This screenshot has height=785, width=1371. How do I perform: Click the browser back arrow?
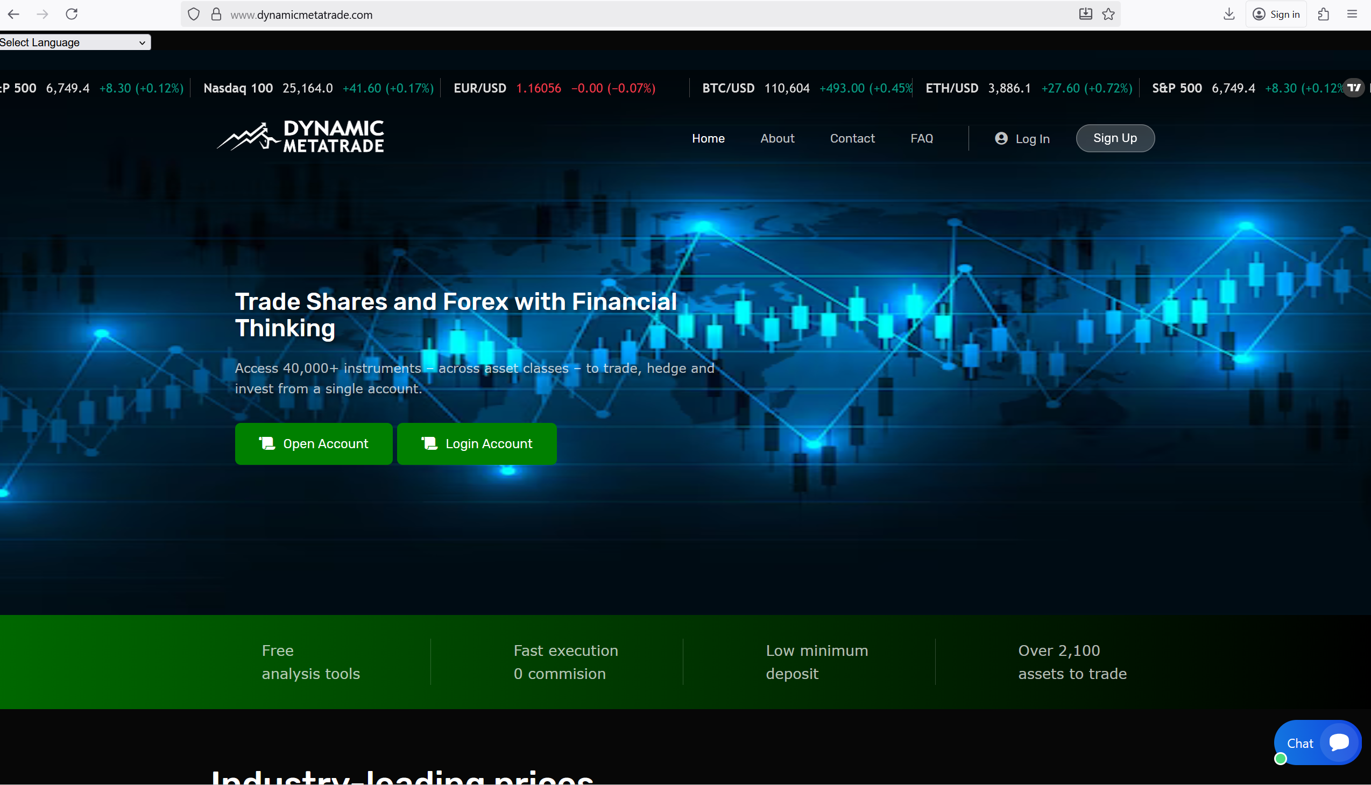[x=13, y=14]
